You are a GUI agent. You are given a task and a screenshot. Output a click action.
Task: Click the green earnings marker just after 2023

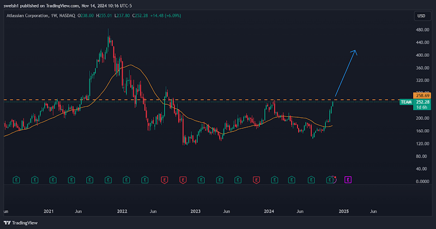(201, 180)
